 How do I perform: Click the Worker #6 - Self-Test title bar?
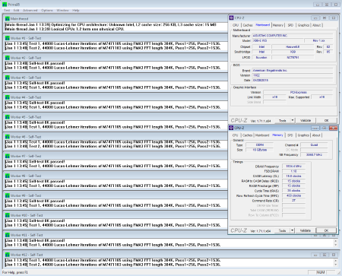point(116,137)
